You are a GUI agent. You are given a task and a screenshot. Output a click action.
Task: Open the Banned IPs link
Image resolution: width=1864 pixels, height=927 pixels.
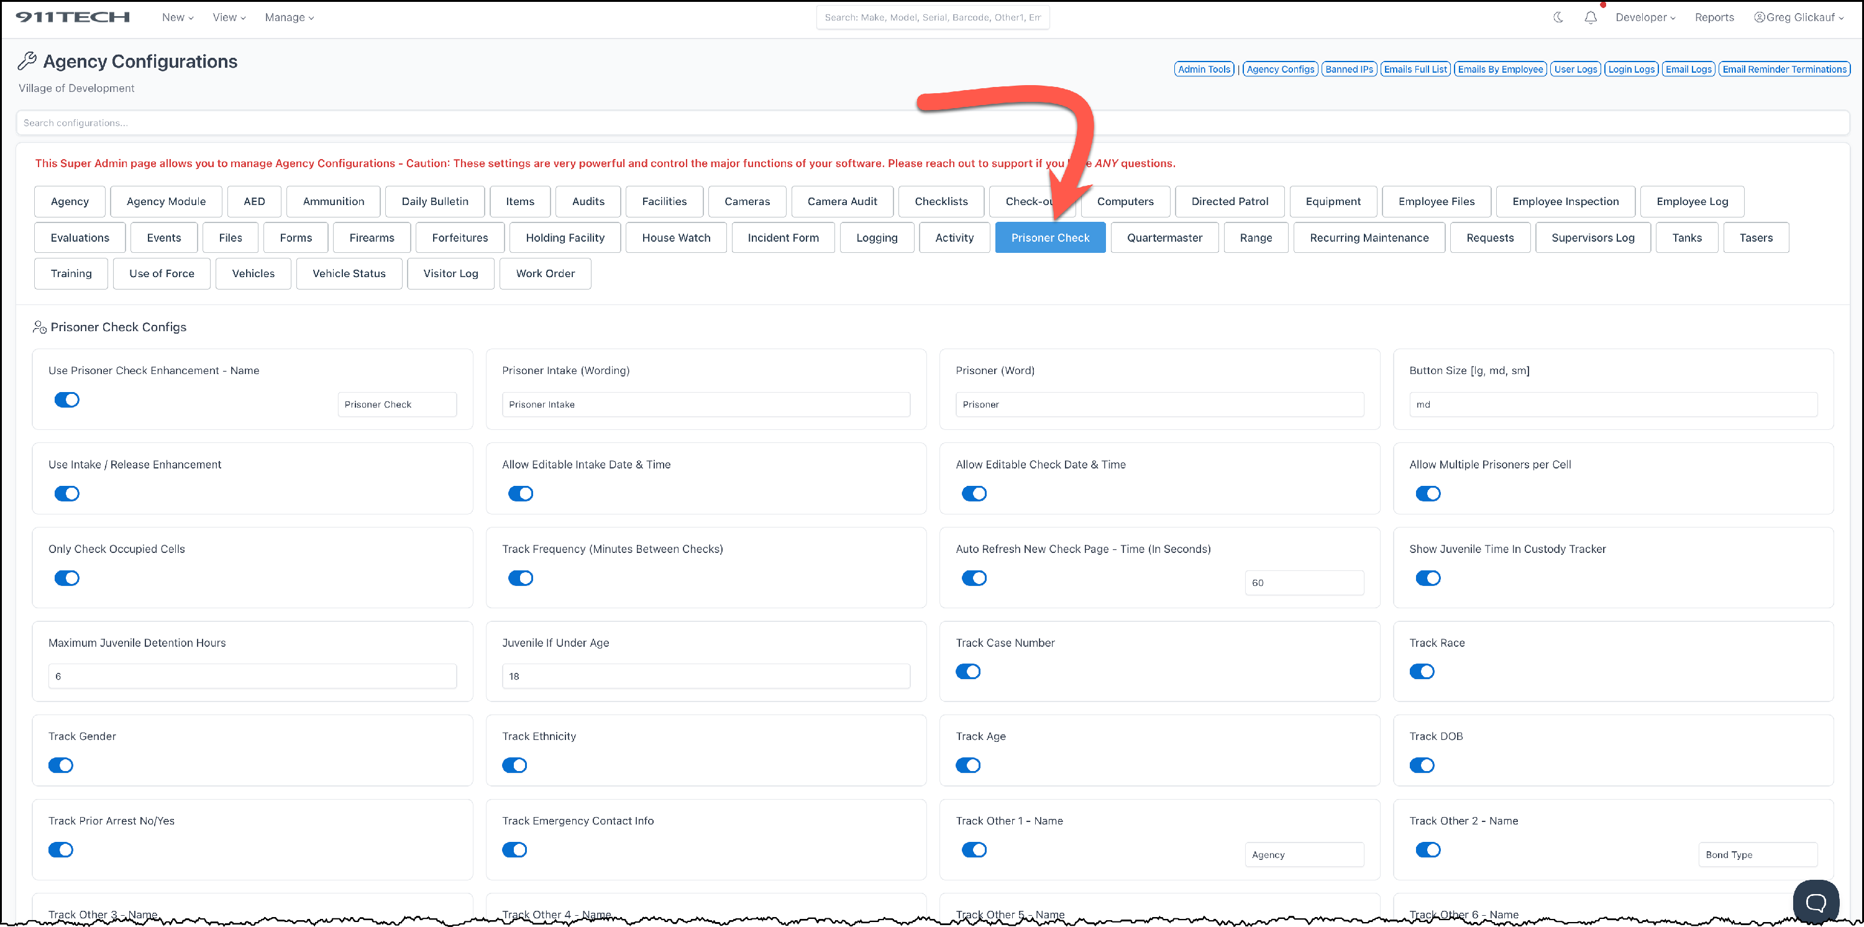coord(1349,70)
